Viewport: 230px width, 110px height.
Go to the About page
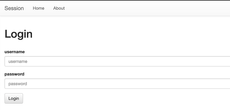(x=59, y=8)
